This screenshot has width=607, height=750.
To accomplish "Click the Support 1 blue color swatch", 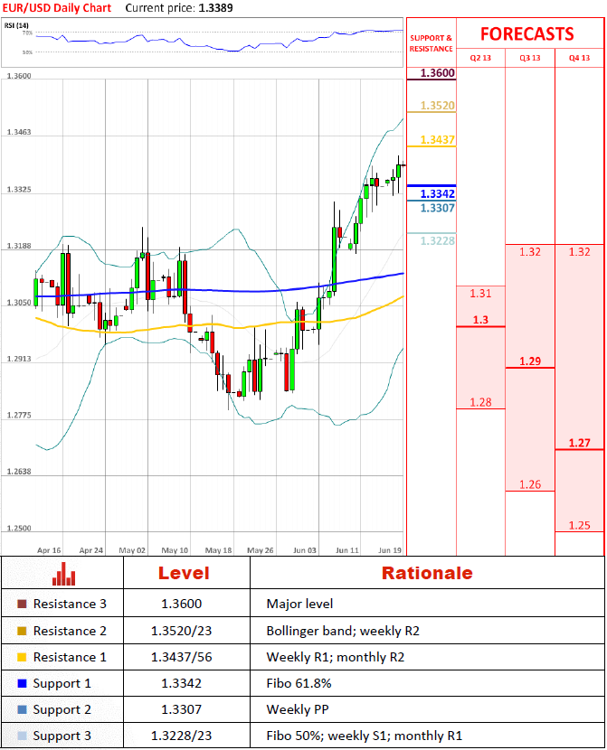I will pyautogui.click(x=22, y=683).
